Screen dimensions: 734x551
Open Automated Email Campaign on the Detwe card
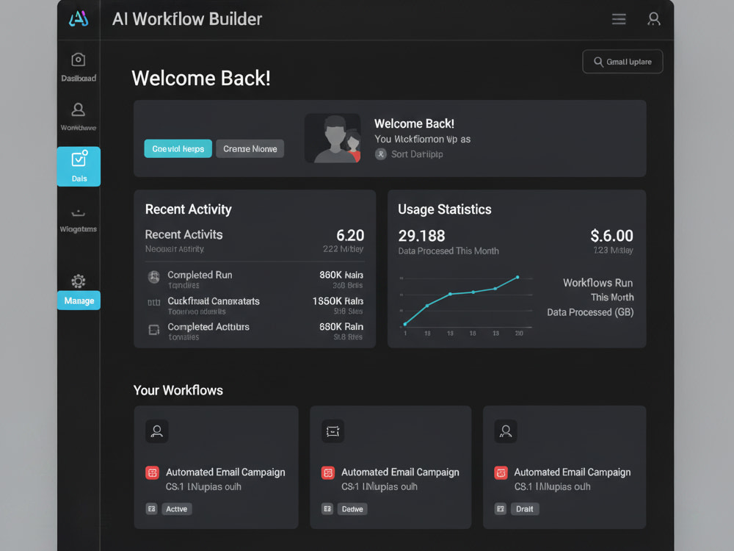400,472
